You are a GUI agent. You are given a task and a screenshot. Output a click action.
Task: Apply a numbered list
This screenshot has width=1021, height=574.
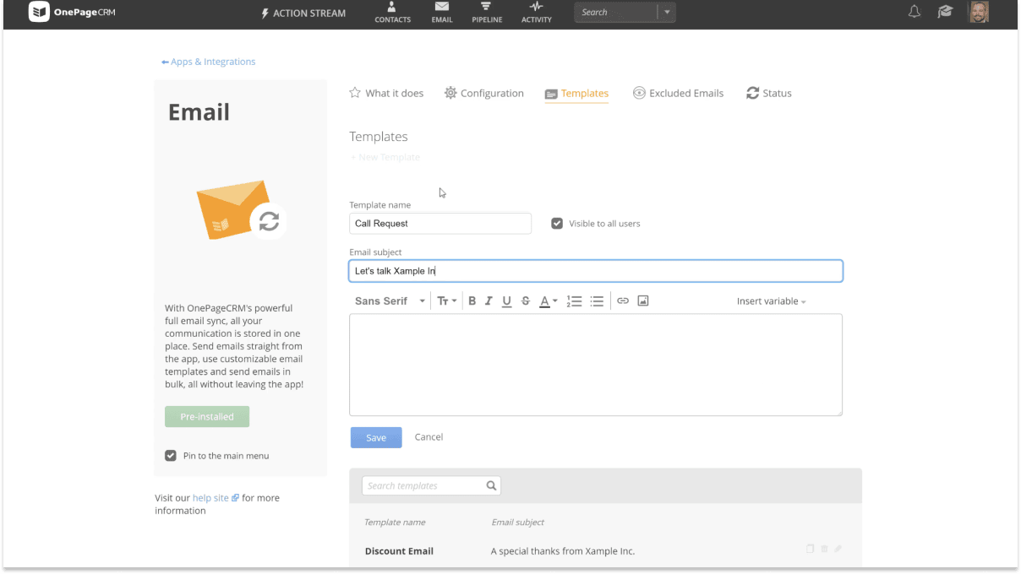tap(575, 301)
